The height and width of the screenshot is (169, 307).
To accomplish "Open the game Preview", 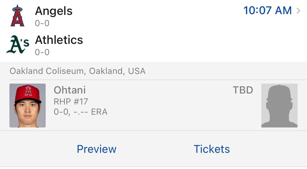I will tap(96, 149).
